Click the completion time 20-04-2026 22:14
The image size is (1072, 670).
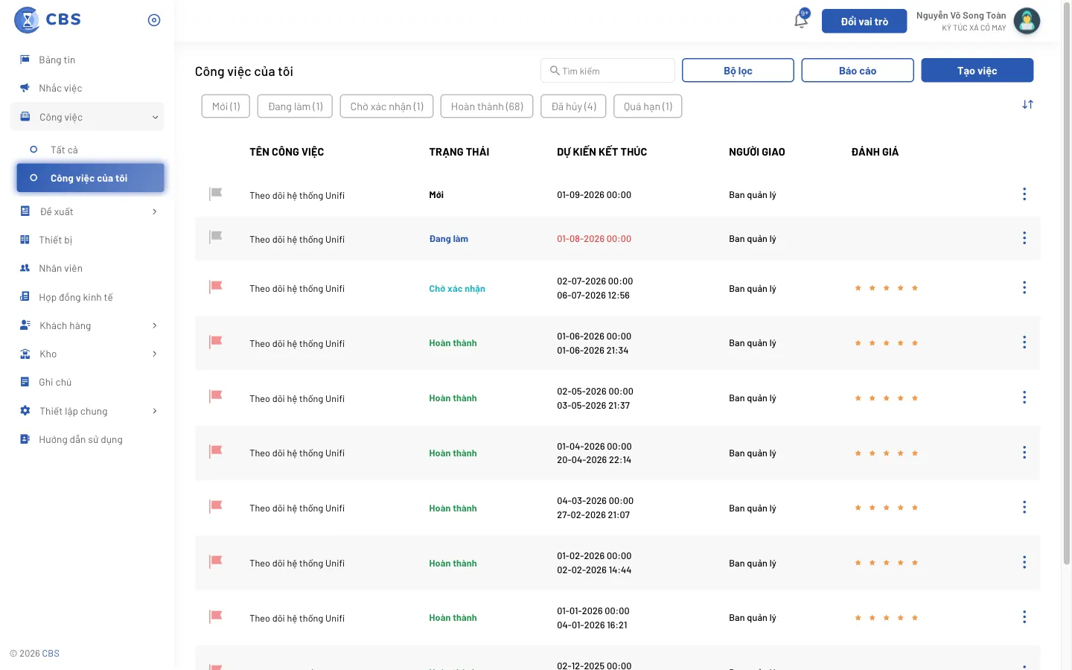[x=594, y=460]
